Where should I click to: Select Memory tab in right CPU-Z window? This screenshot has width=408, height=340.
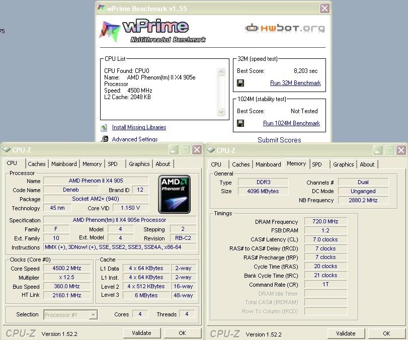click(x=296, y=163)
